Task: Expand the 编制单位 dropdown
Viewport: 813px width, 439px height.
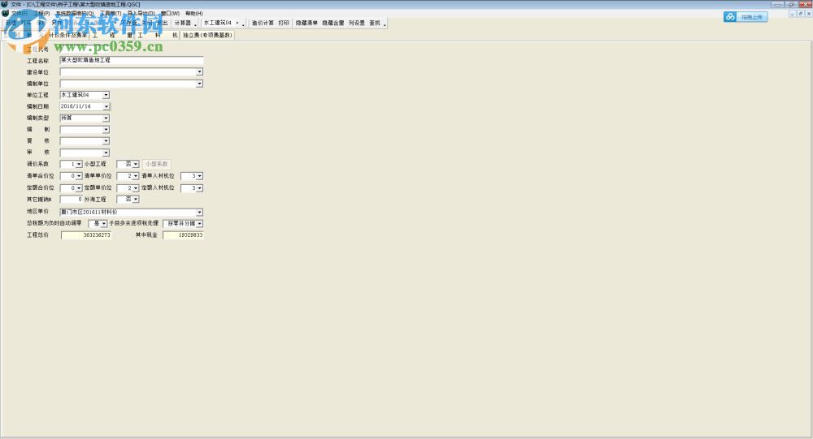Action: tap(200, 84)
